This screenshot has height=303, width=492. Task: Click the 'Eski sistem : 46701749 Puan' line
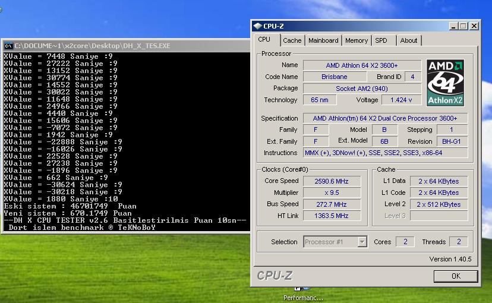coord(70,206)
